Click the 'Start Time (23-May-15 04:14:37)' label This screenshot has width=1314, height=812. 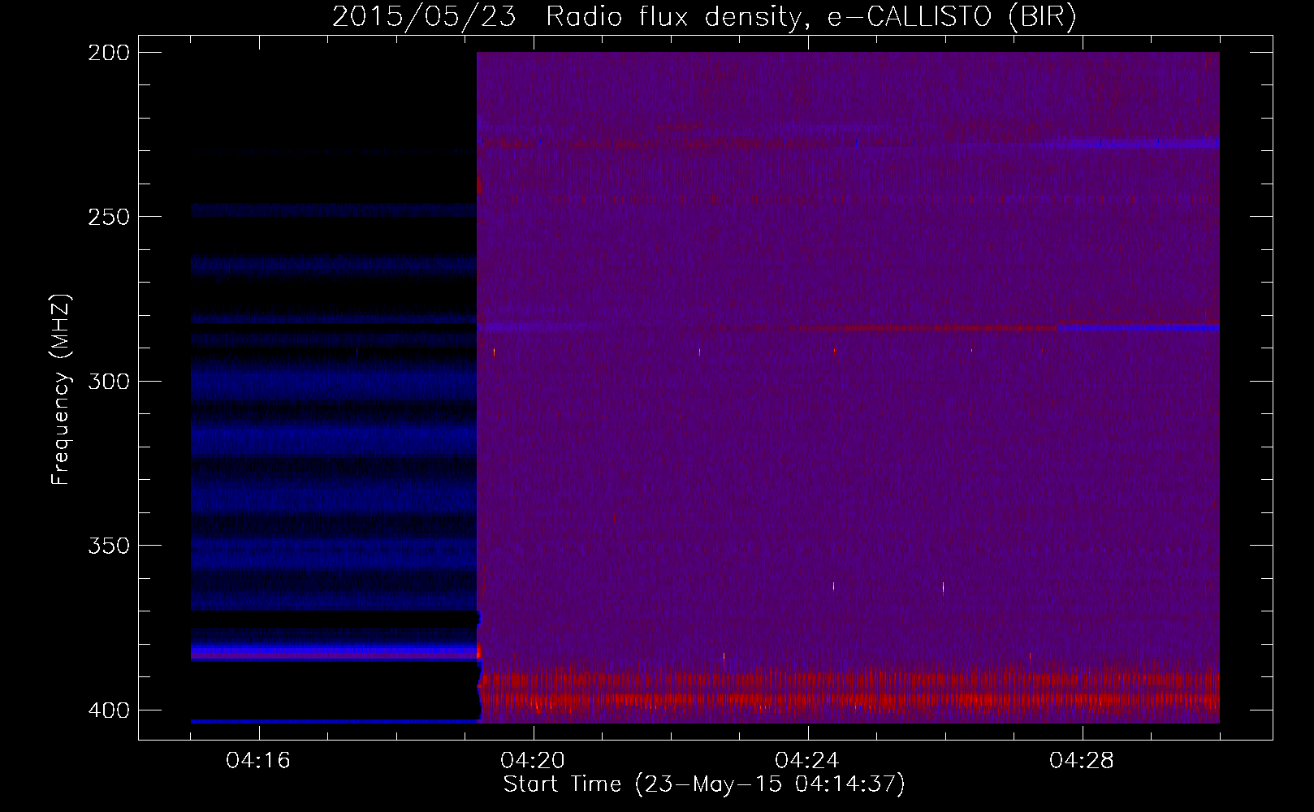704,784
